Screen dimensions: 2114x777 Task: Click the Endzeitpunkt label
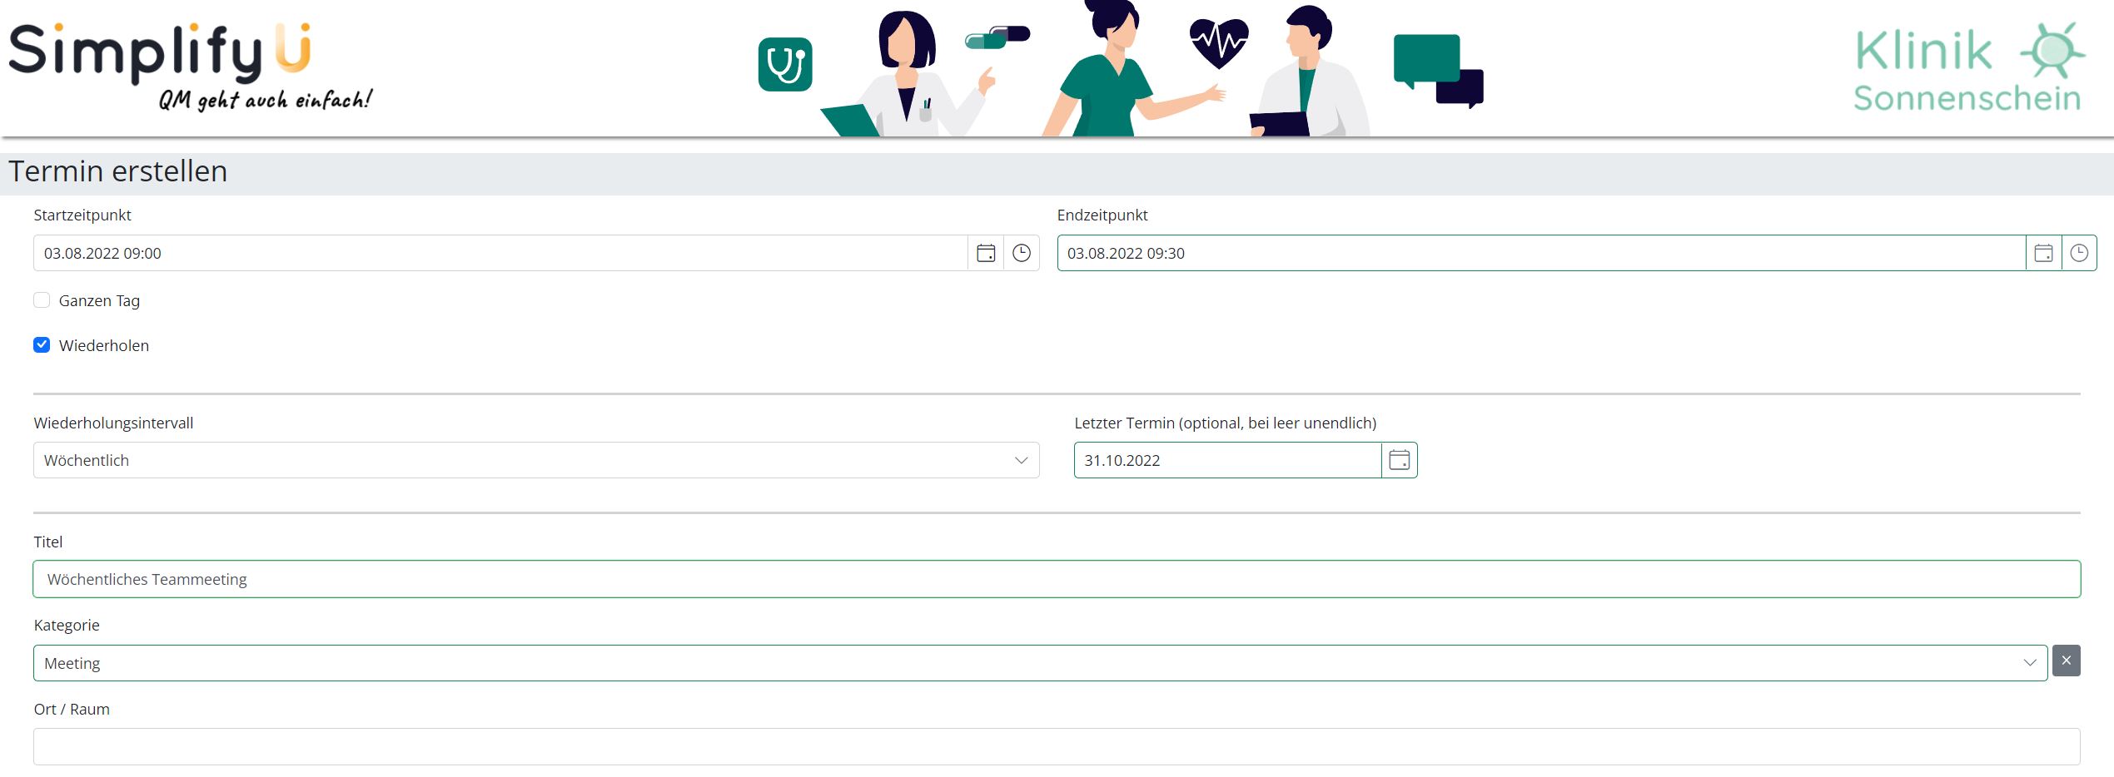click(x=1102, y=215)
